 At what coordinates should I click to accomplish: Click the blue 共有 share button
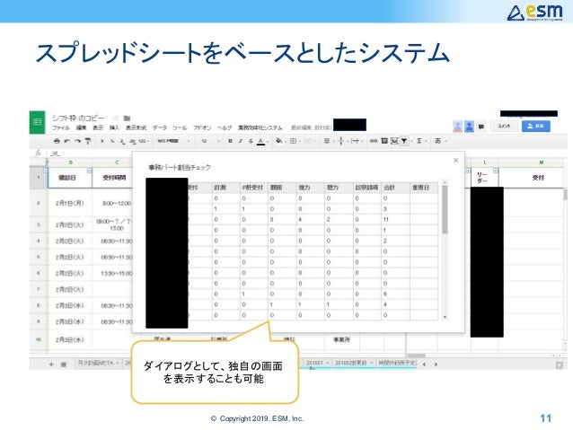[x=535, y=126]
